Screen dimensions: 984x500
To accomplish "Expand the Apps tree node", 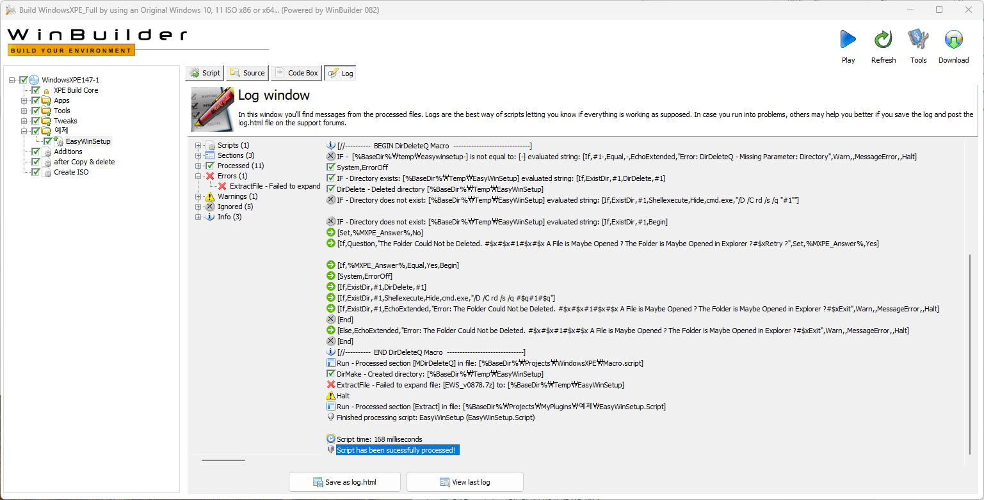I will tap(24, 100).
